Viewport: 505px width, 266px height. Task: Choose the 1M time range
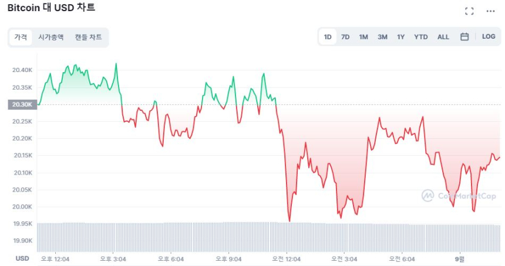coord(363,37)
